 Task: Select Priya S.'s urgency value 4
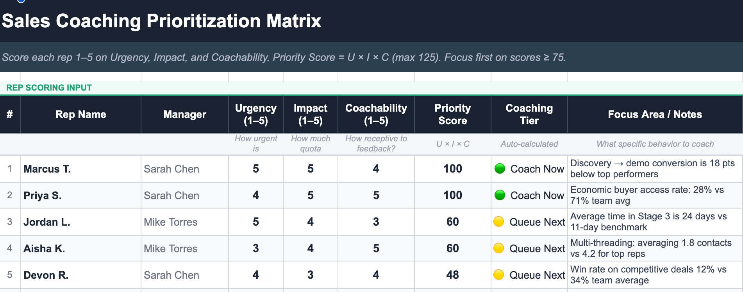[x=256, y=196]
